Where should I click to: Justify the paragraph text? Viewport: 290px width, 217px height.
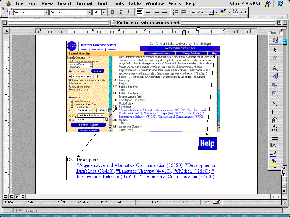[x=165, y=12]
